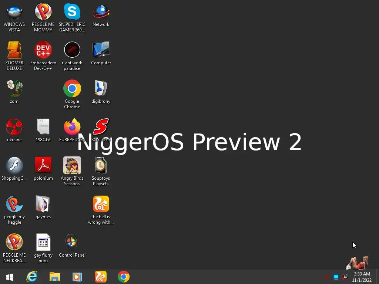Click the Show desktop strip at the far right end of the taskbar
The width and height of the screenshot is (379, 284).
point(378,277)
